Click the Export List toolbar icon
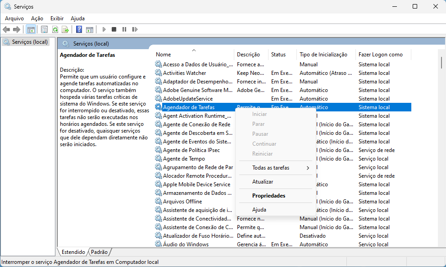The image size is (446, 267). (65, 29)
